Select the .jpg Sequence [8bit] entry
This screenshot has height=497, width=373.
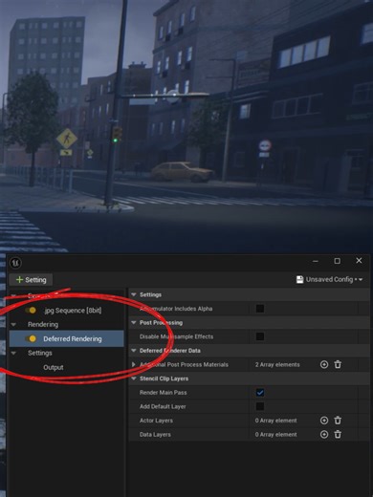73,311
